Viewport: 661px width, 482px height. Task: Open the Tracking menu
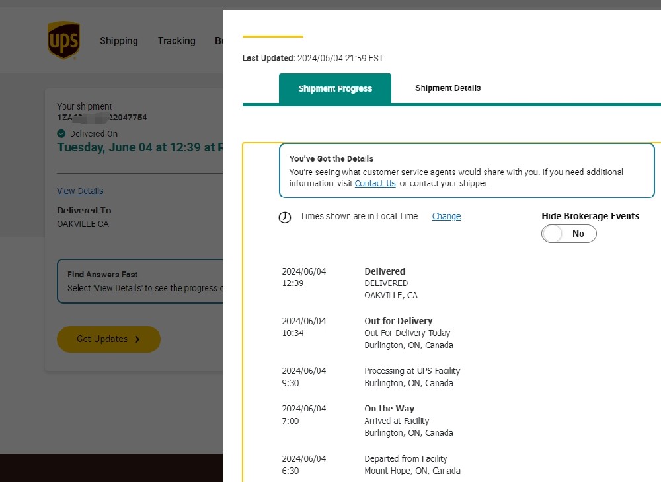[176, 41]
